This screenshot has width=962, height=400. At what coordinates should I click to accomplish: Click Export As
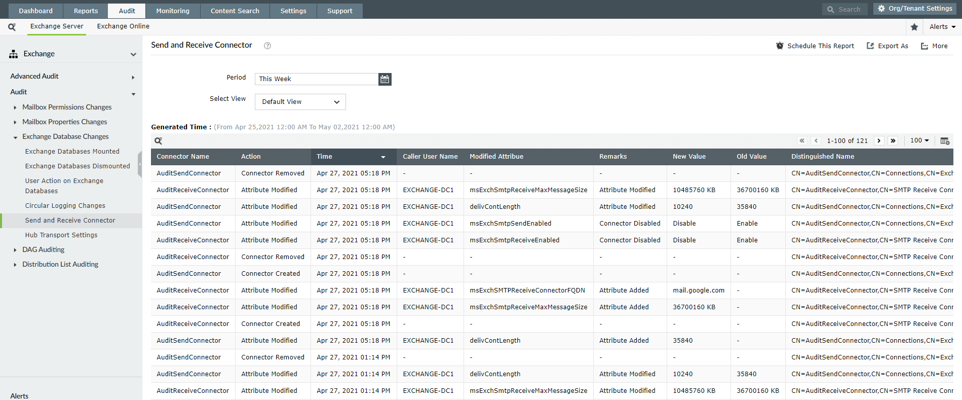[888, 46]
